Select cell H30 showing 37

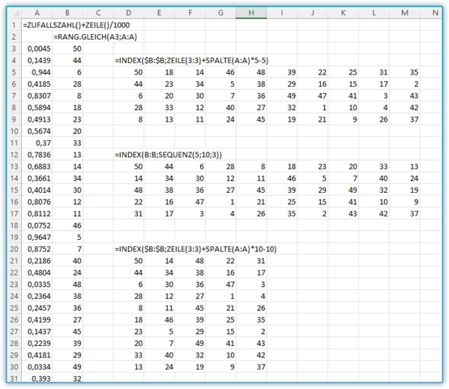coord(251,367)
